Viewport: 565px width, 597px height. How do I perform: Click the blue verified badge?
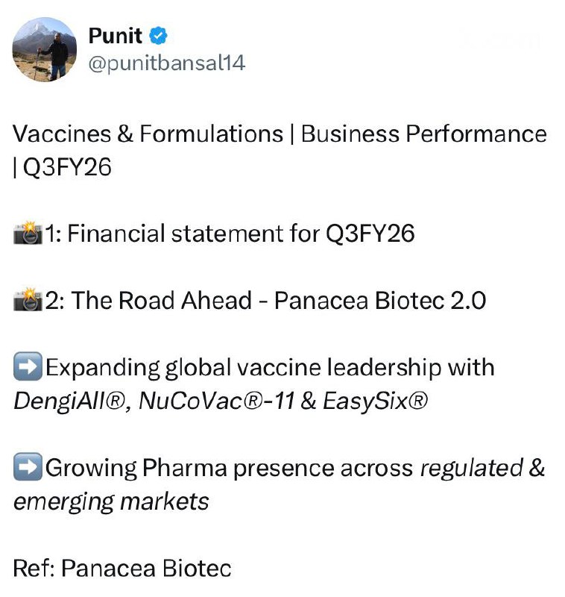159,36
